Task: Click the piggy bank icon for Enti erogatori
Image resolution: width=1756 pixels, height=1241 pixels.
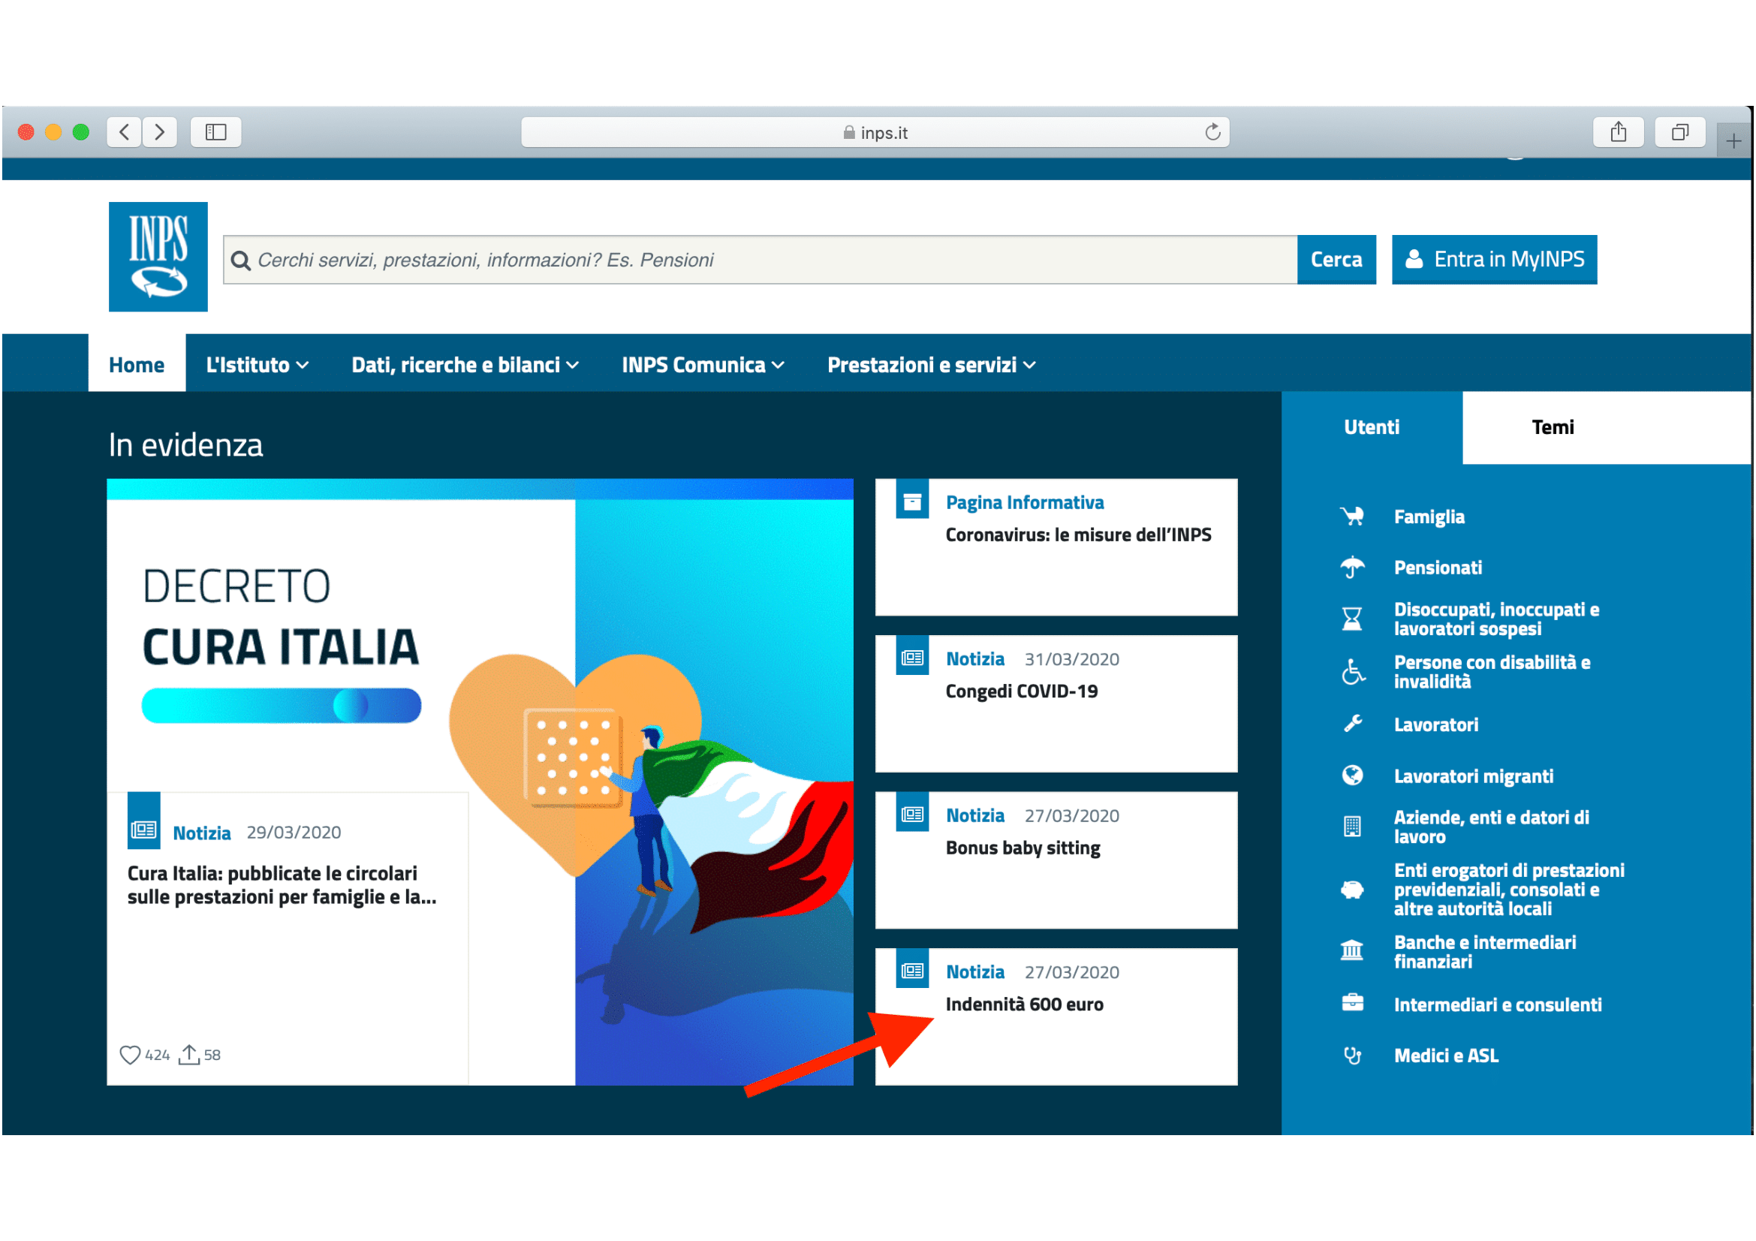Action: (1352, 890)
